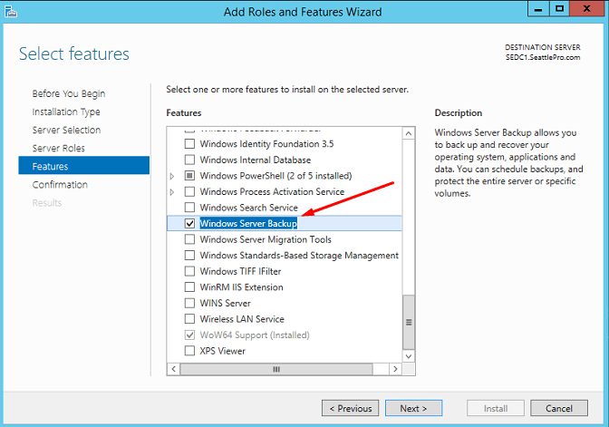Click the vertical scrollbar thumb in the features list
This screenshot has height=427, width=609.
point(408,323)
